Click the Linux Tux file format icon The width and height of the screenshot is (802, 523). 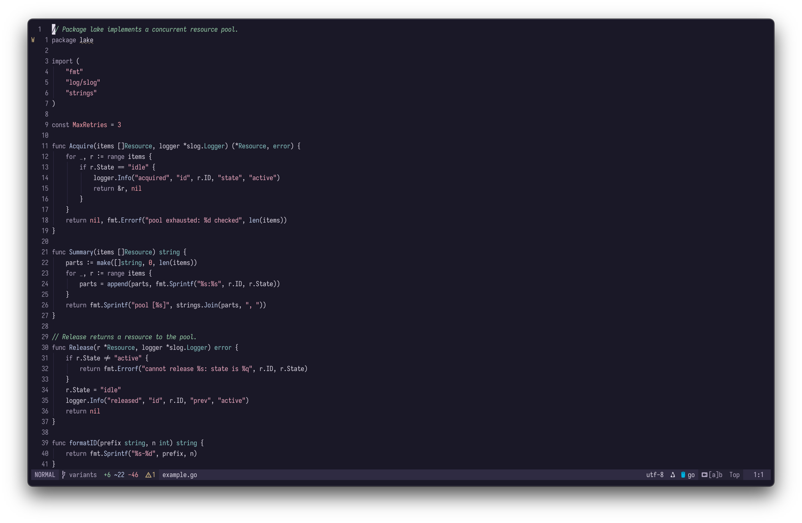pyautogui.click(x=672, y=475)
